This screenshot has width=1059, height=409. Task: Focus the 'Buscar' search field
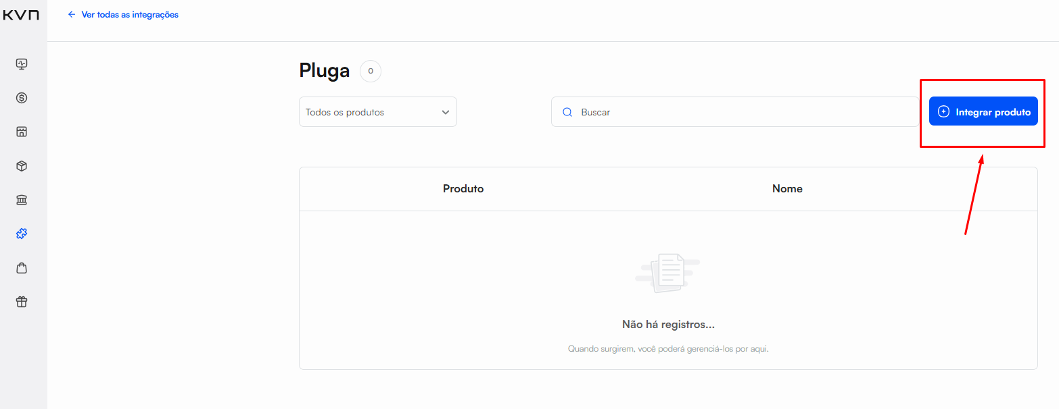744,112
